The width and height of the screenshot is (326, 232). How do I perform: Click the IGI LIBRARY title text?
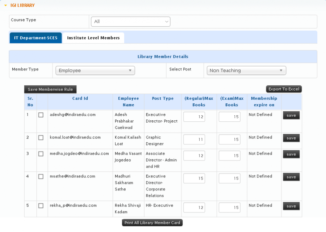(x=23, y=5)
